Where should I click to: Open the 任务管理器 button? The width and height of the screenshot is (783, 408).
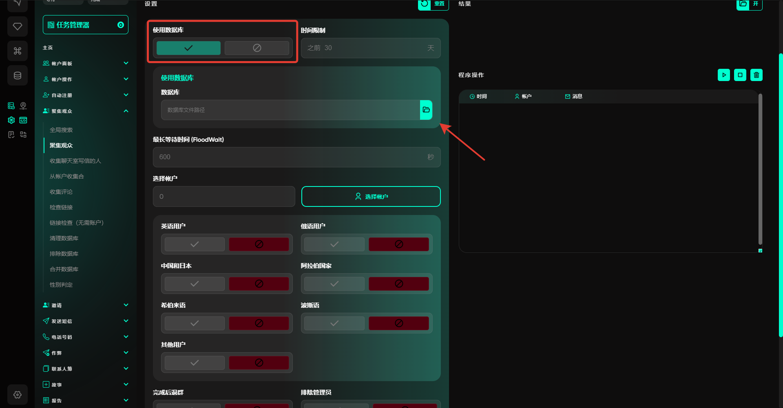coord(85,25)
